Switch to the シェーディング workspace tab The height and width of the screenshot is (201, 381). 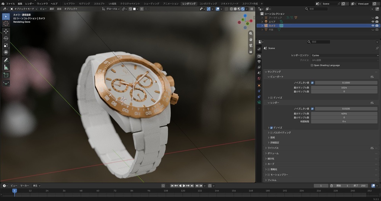pyautogui.click(x=151, y=4)
